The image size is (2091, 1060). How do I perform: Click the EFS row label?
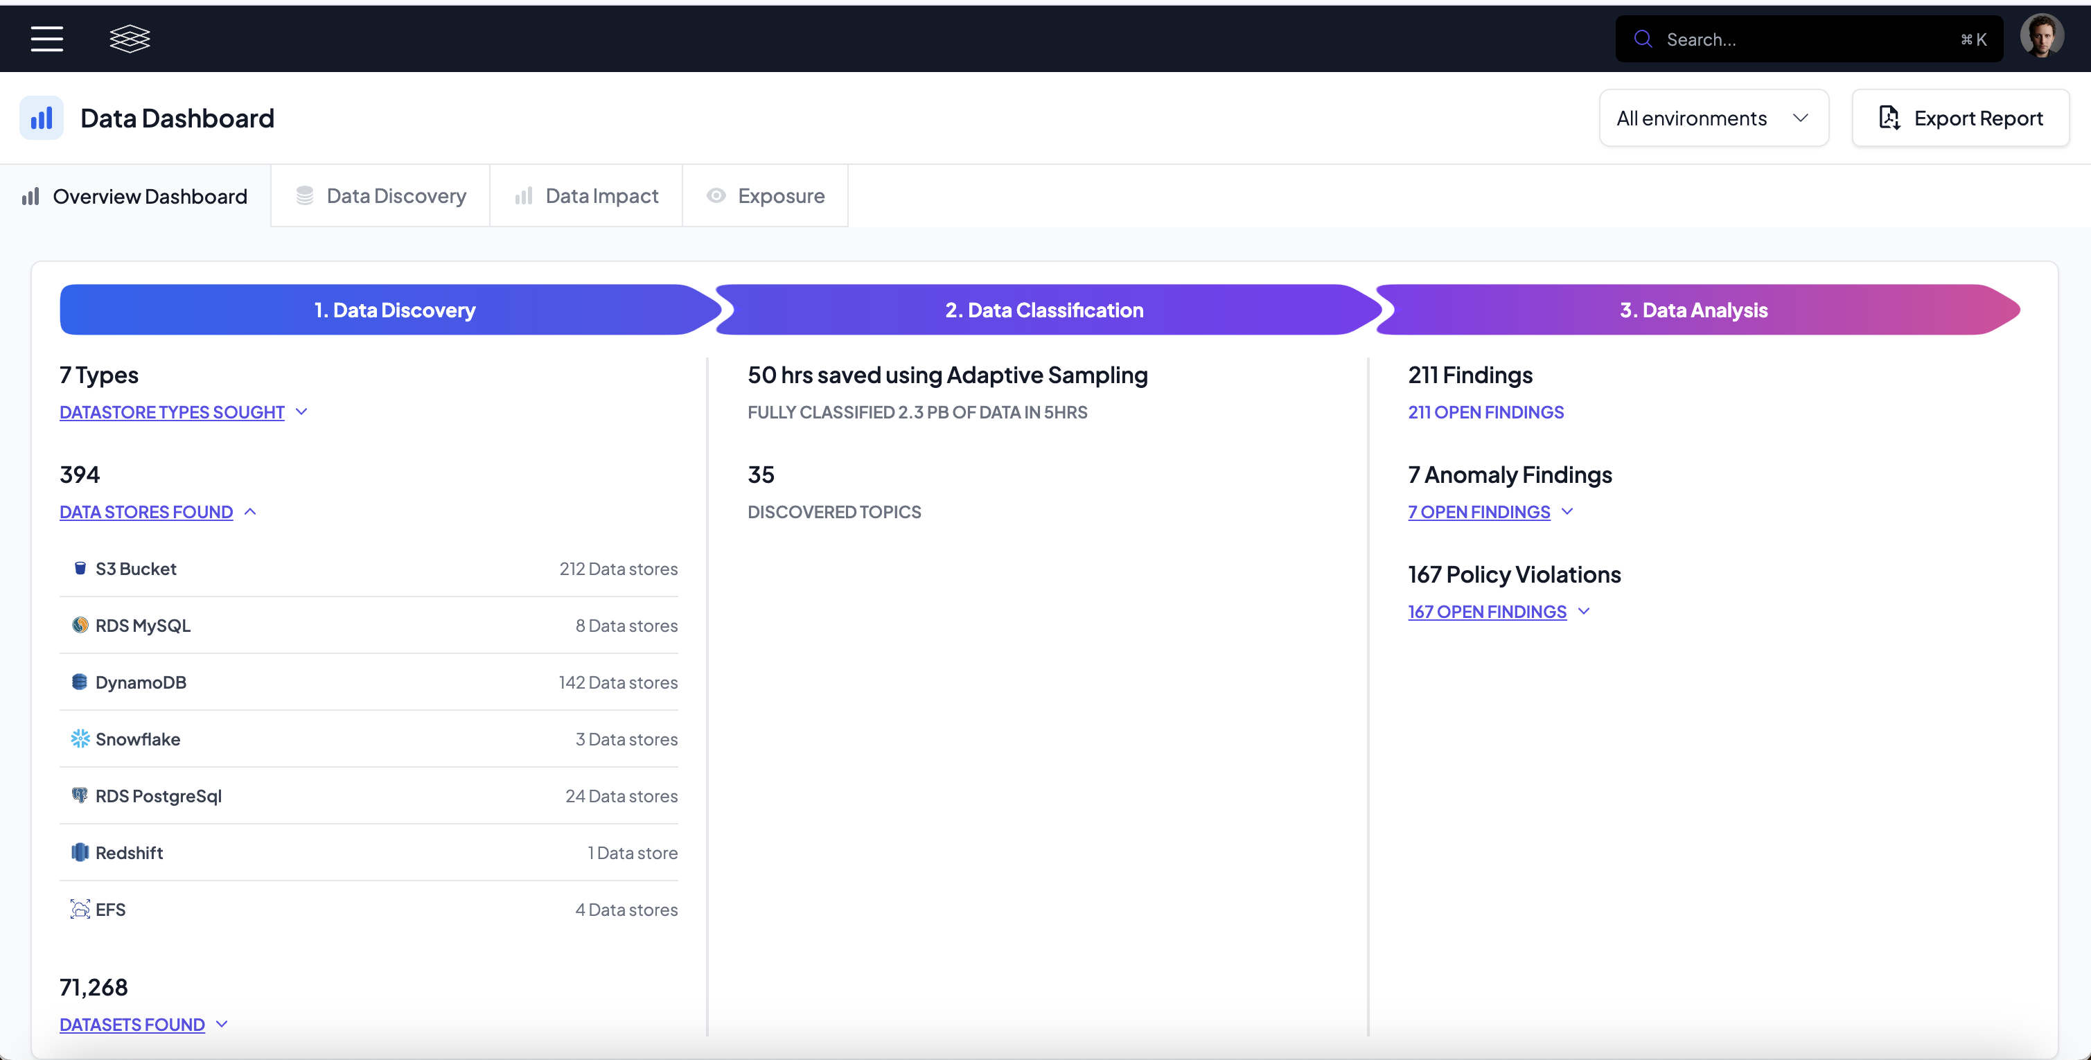(x=110, y=910)
